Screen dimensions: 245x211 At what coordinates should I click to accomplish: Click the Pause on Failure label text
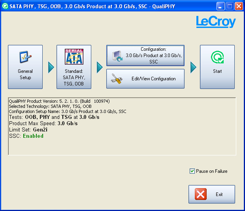211,171
